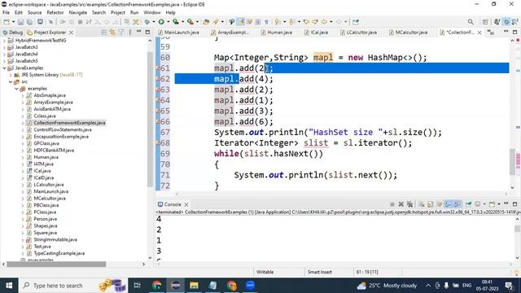This screenshot has width=521, height=293.
Task: Toggle Word Wrap in Console
Action: pyautogui.click(x=440, y=204)
